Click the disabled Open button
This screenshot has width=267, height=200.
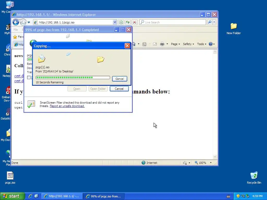pos(77,89)
